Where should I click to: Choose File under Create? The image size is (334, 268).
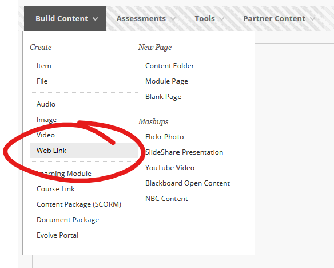click(42, 81)
